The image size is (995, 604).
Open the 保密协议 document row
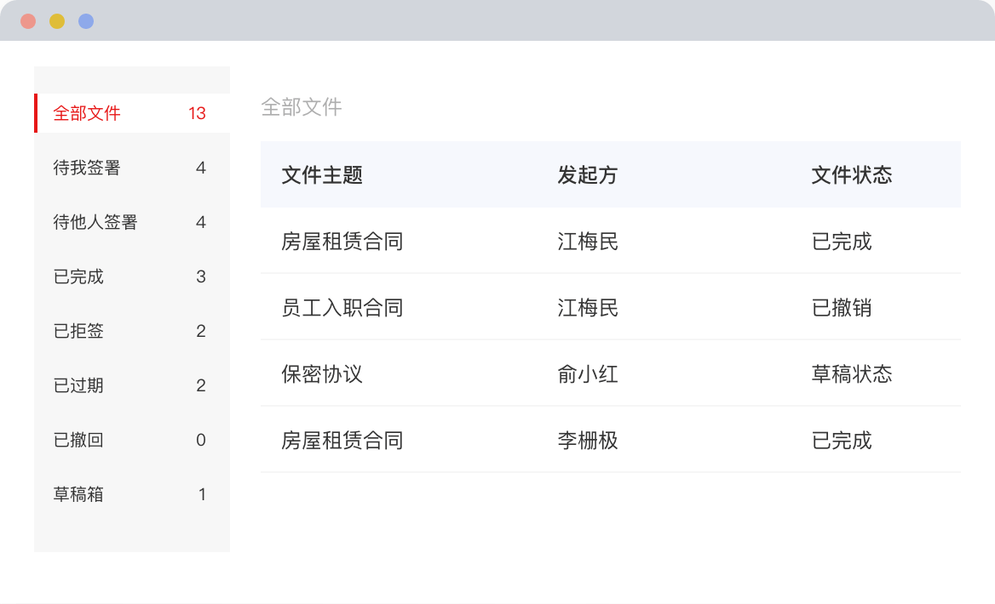322,373
